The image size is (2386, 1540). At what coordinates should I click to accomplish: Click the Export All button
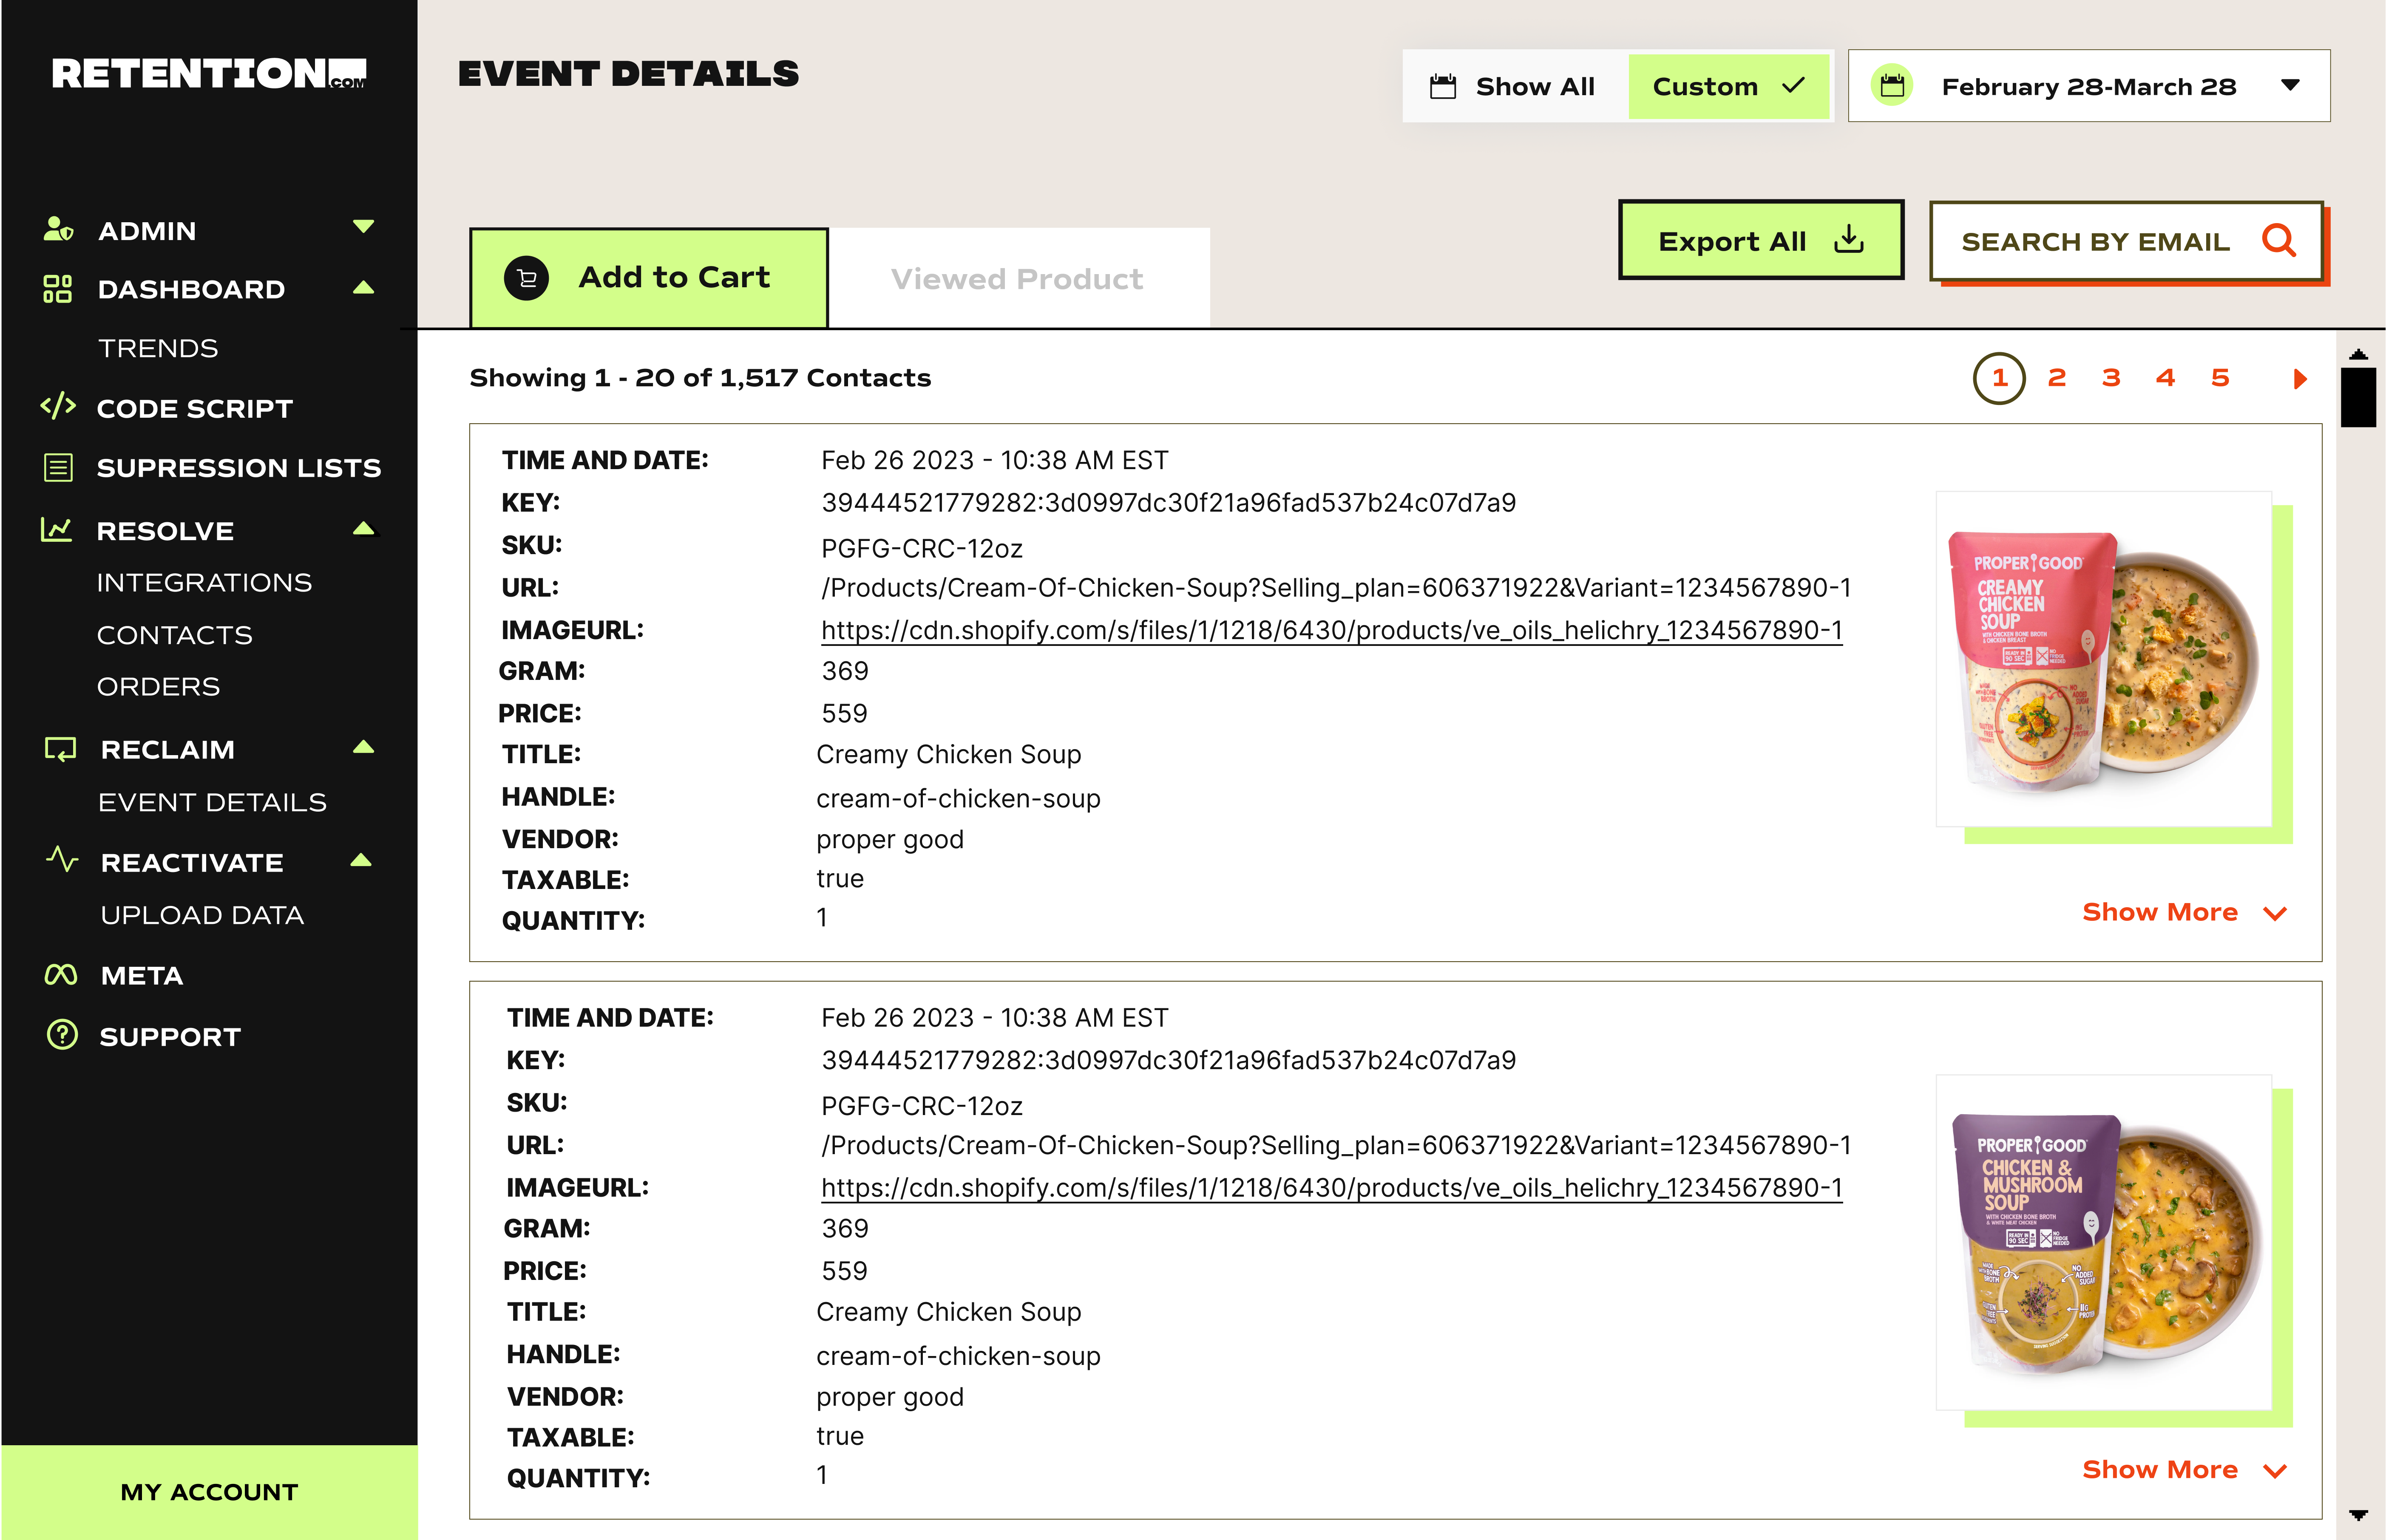pyautogui.click(x=1761, y=240)
